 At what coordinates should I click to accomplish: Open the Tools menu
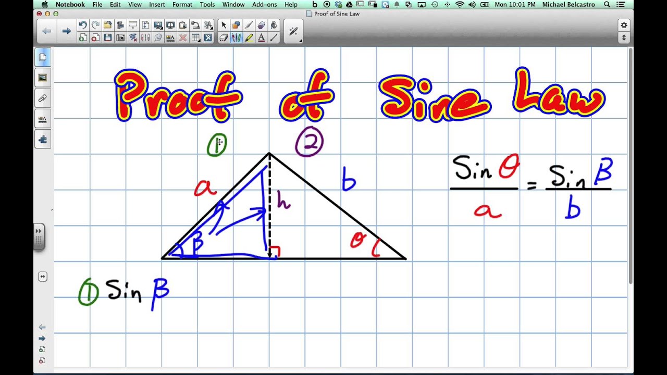(207, 5)
